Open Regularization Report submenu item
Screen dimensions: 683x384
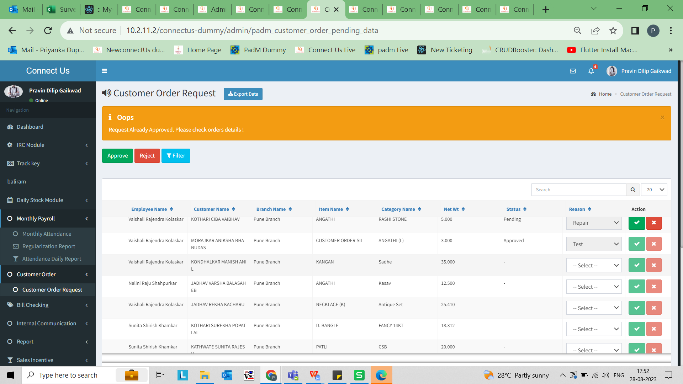point(49,246)
